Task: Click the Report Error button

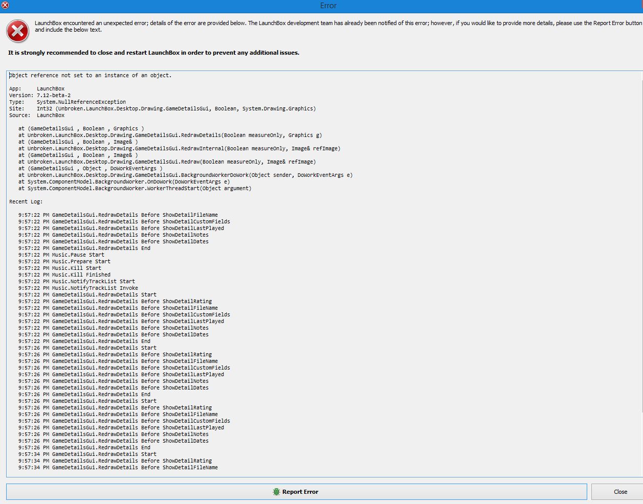Action: coord(296,492)
